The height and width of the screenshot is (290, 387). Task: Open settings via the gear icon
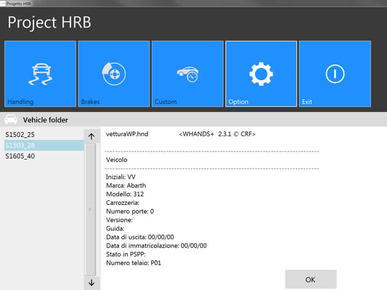pos(261,73)
